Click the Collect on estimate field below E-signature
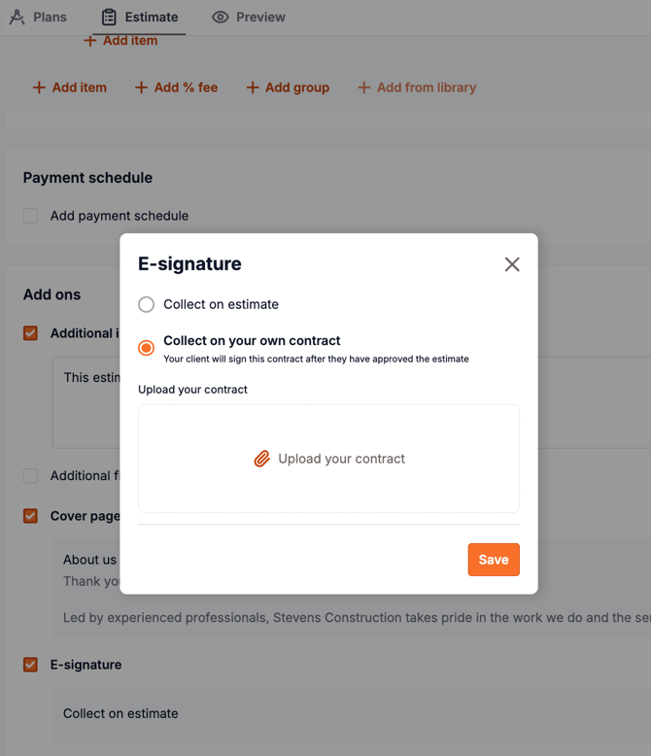Image resolution: width=651 pixels, height=756 pixels. tap(120, 713)
